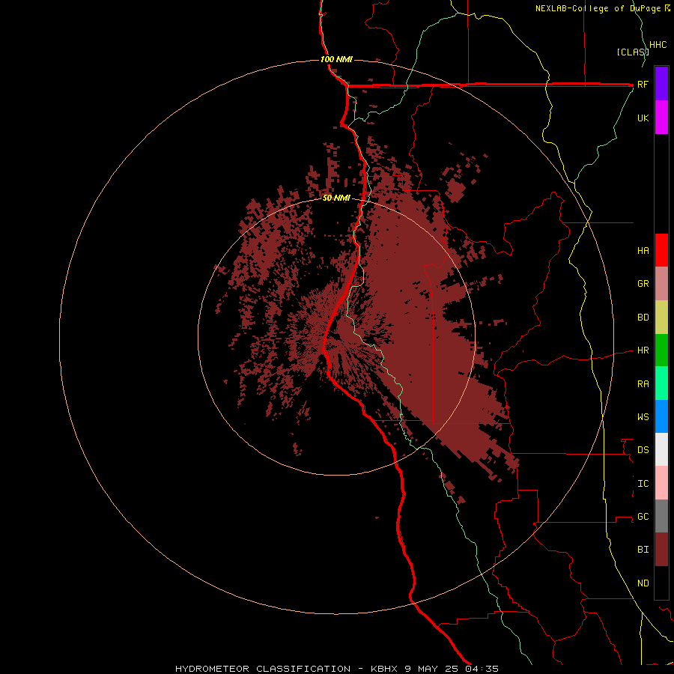Image resolution: width=674 pixels, height=674 pixels.
Task: Click the DS legend label
Action: point(643,450)
